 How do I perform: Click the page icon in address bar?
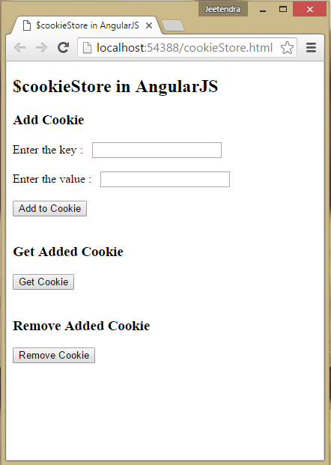87,47
